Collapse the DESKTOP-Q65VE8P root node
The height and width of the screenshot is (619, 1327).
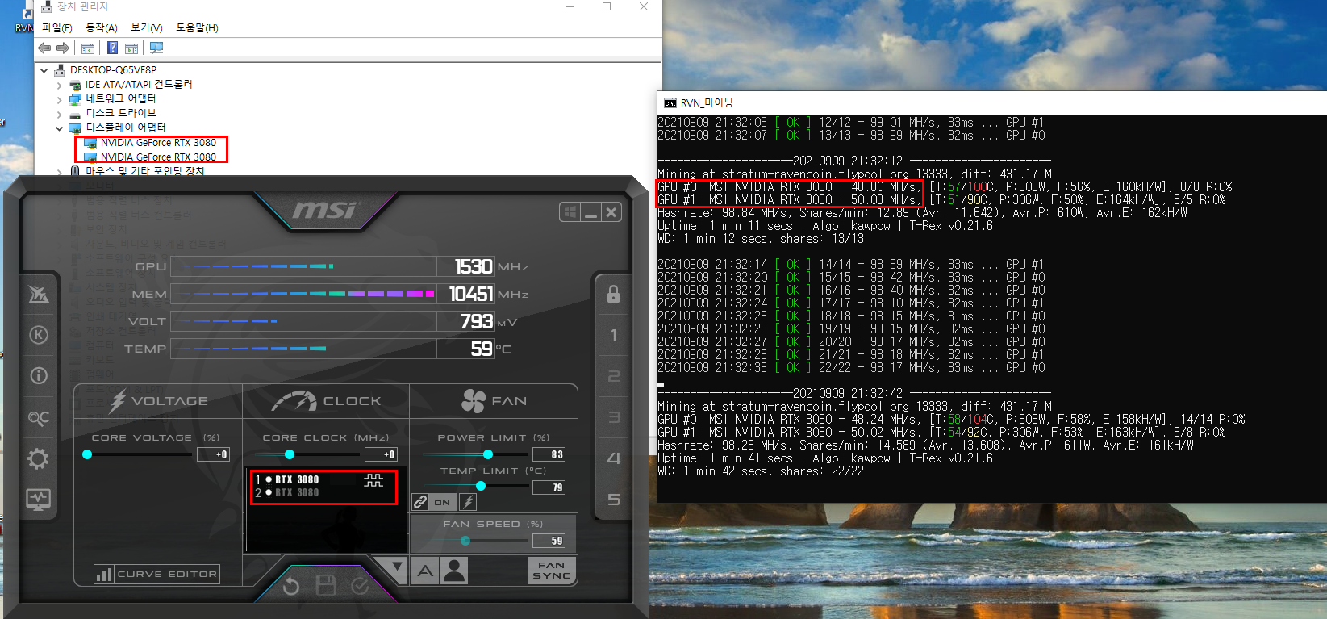[44, 70]
